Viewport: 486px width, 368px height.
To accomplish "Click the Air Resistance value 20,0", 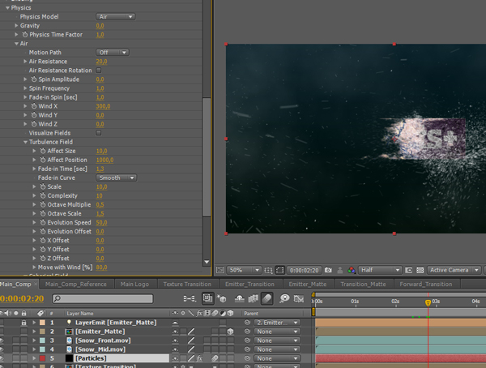I will pos(101,62).
